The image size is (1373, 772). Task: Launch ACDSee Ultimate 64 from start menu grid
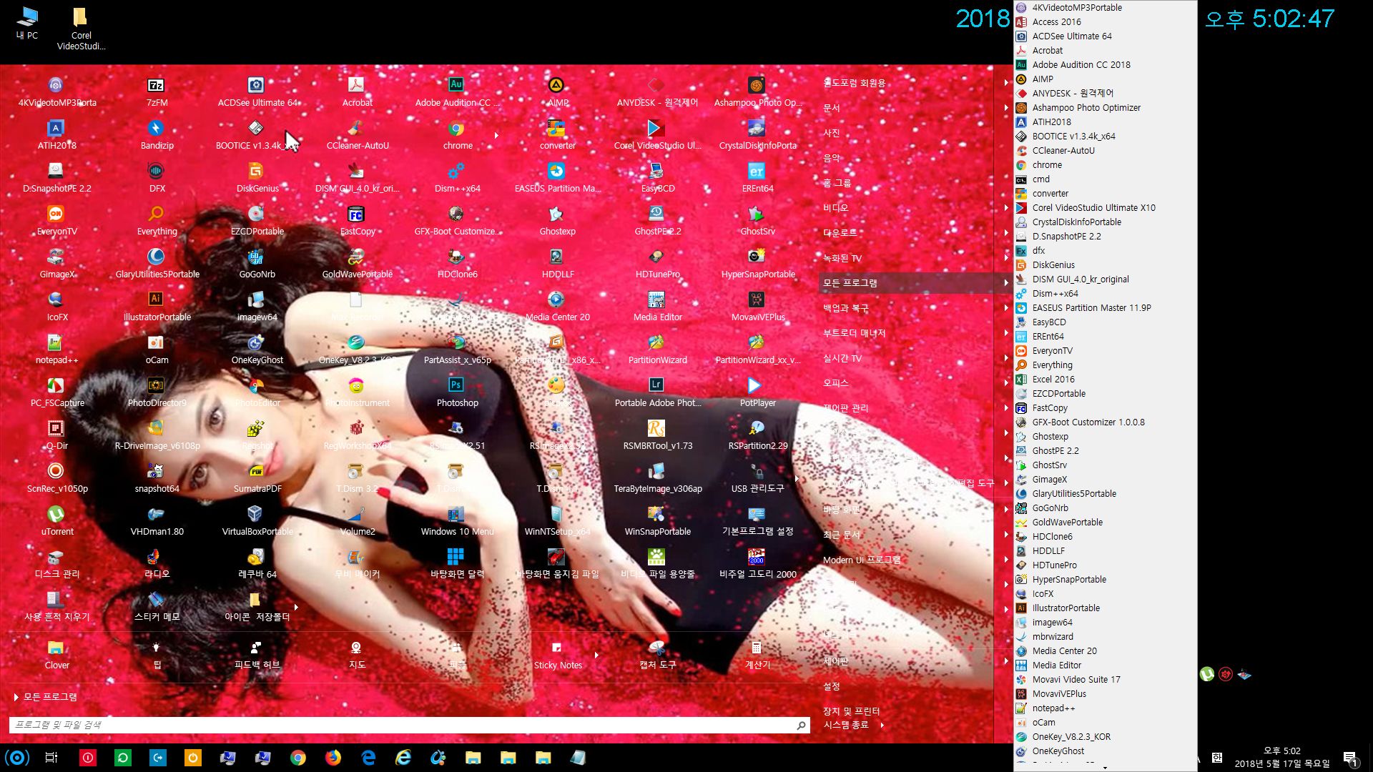coord(257,92)
